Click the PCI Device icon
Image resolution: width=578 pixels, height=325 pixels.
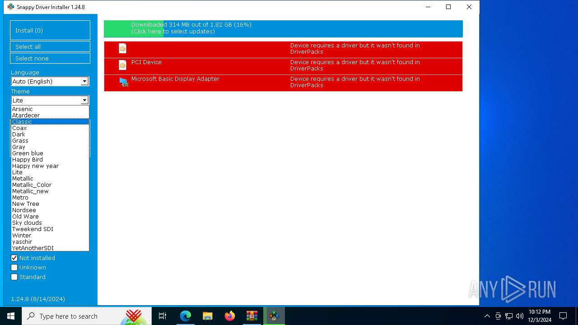[122, 65]
